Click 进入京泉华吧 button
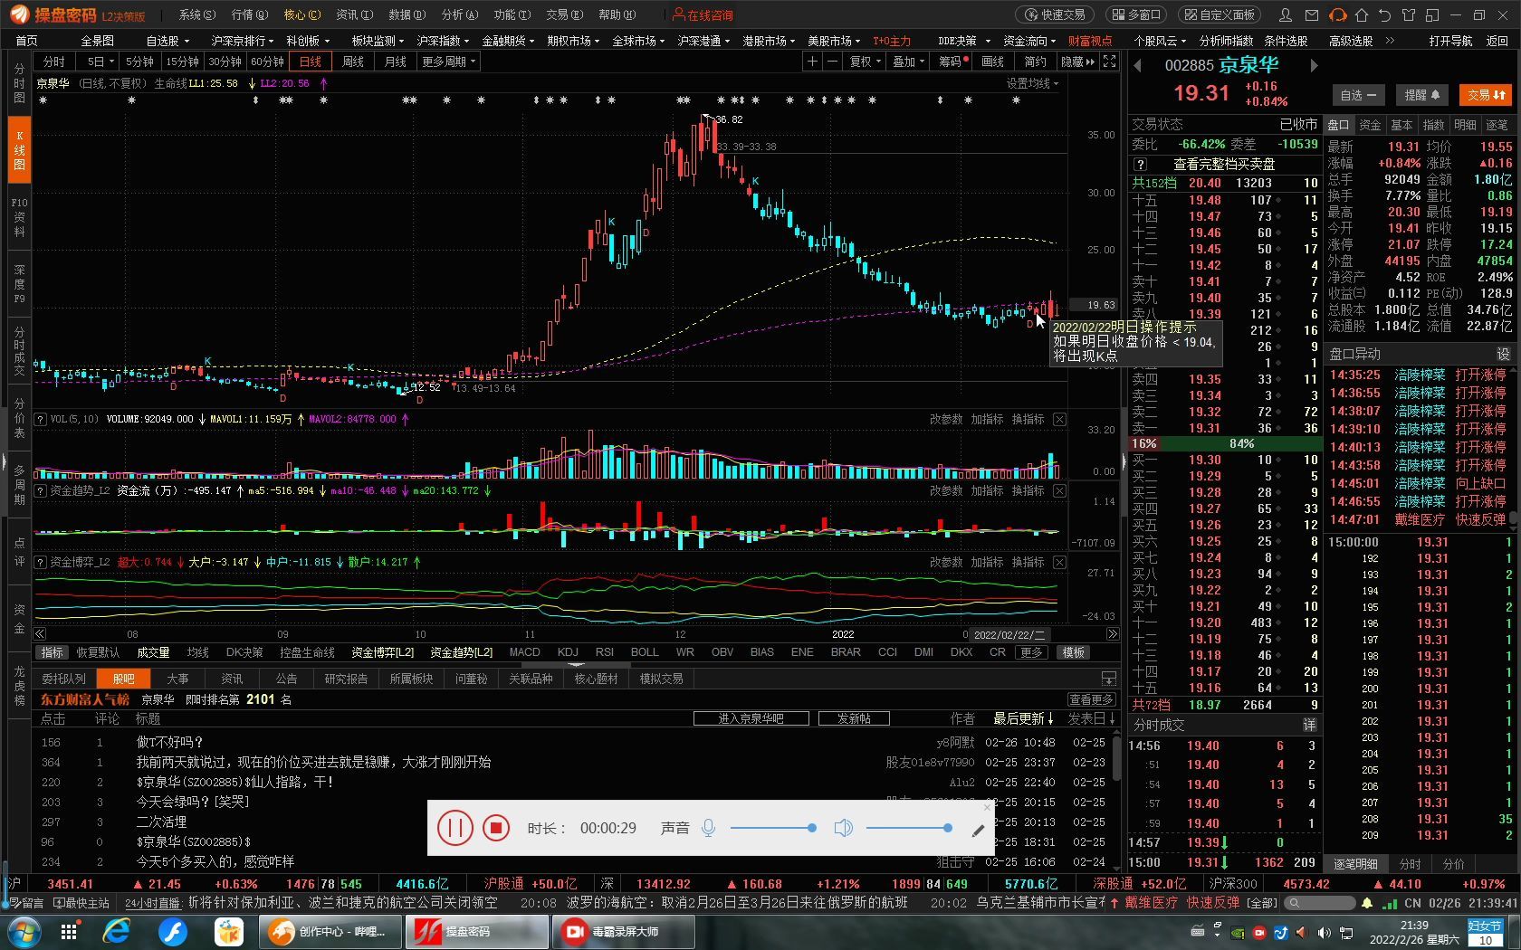This screenshot has height=950, width=1521. (751, 718)
